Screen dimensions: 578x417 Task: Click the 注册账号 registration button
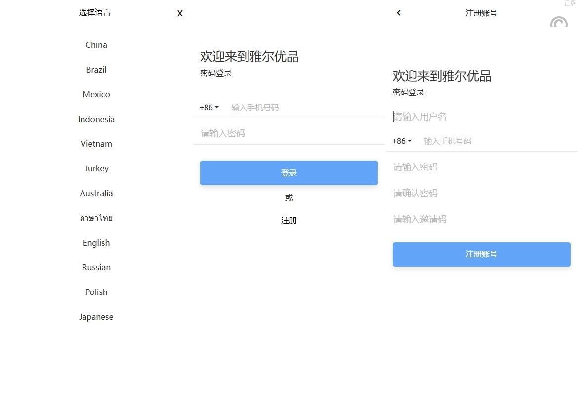point(481,254)
